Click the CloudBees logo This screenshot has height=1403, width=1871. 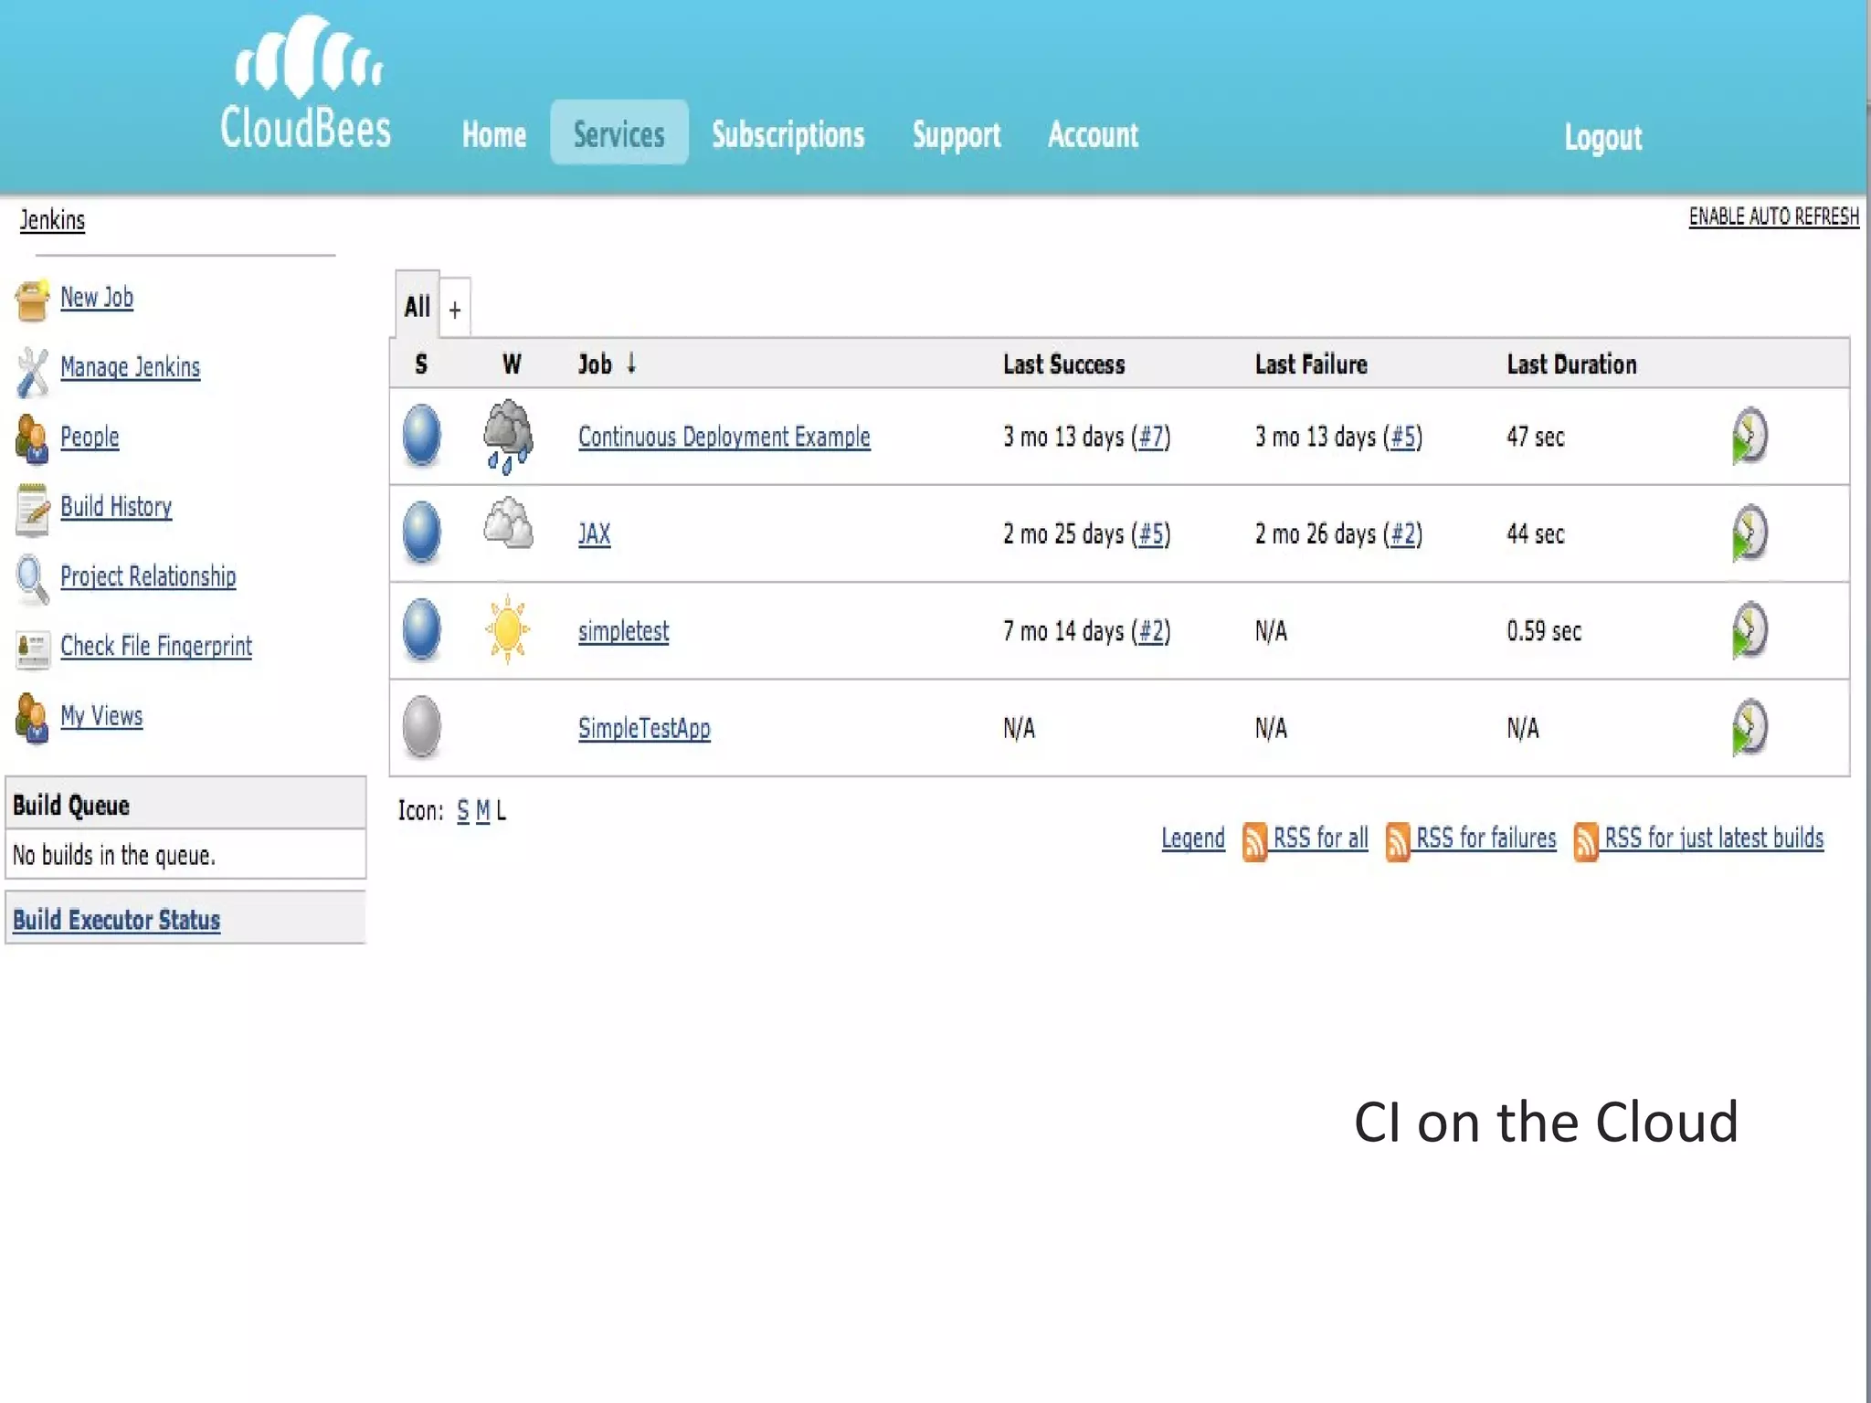pos(306,82)
